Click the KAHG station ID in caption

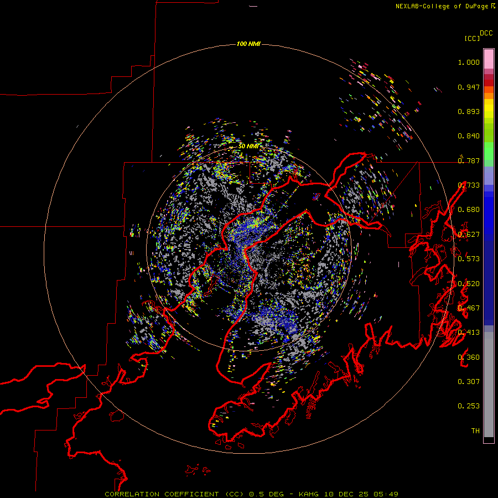coord(309,494)
